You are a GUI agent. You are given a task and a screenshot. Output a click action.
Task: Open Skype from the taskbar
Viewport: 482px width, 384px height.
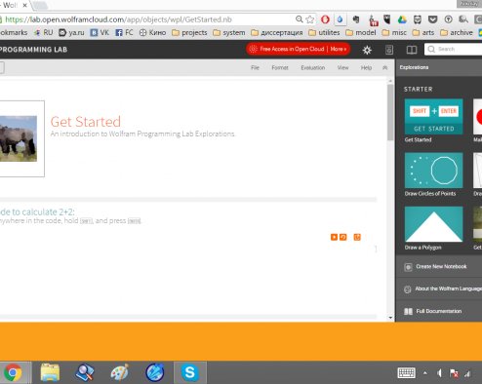pos(190,372)
